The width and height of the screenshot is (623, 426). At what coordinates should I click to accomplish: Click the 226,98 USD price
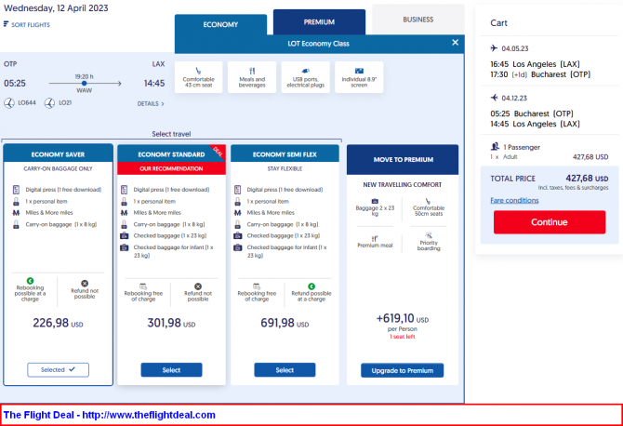(x=58, y=323)
